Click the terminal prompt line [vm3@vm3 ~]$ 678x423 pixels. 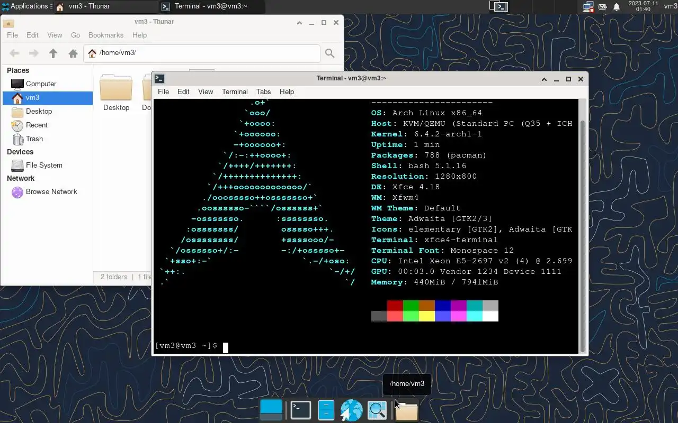point(186,346)
